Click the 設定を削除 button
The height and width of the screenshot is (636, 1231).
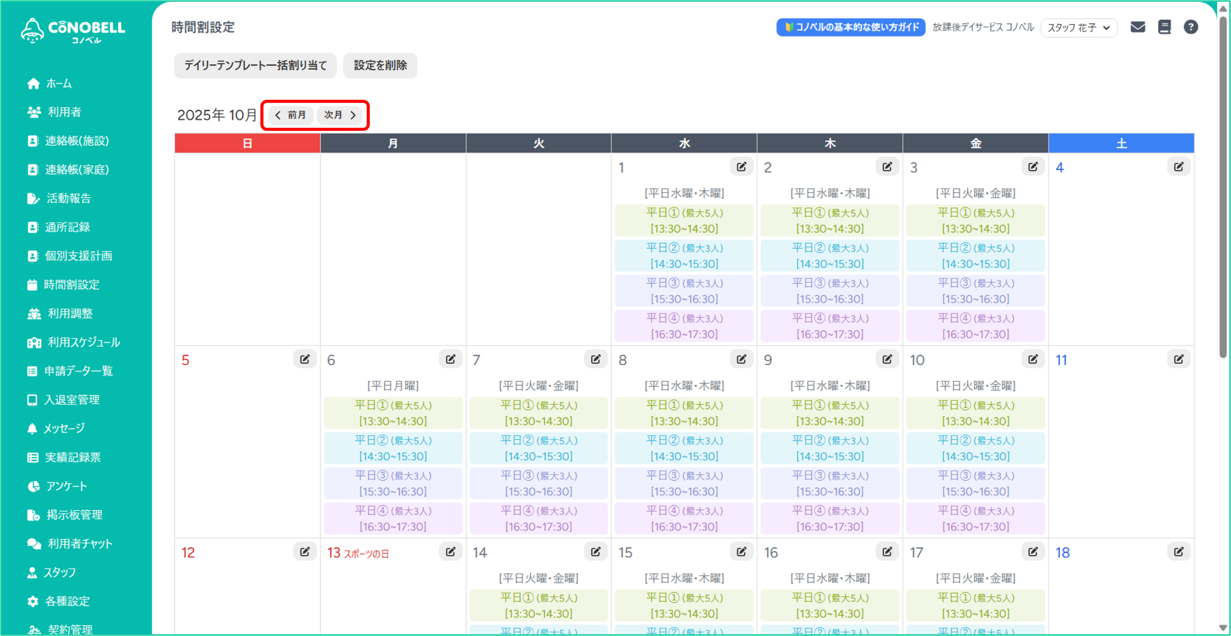point(380,65)
